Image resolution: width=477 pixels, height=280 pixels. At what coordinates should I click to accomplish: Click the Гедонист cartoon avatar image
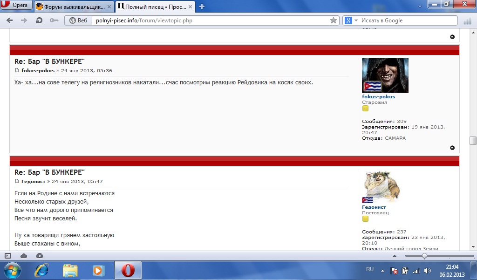[x=381, y=186]
